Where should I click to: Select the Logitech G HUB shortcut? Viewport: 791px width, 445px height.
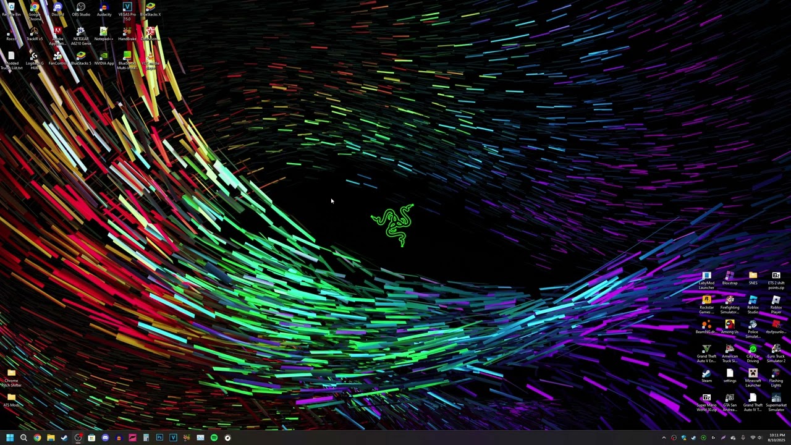pos(35,61)
